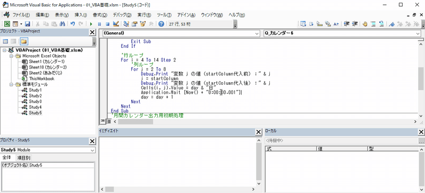Switch to Procedure View at code window bottom
Screen dimensions: 425x193
click(103, 121)
